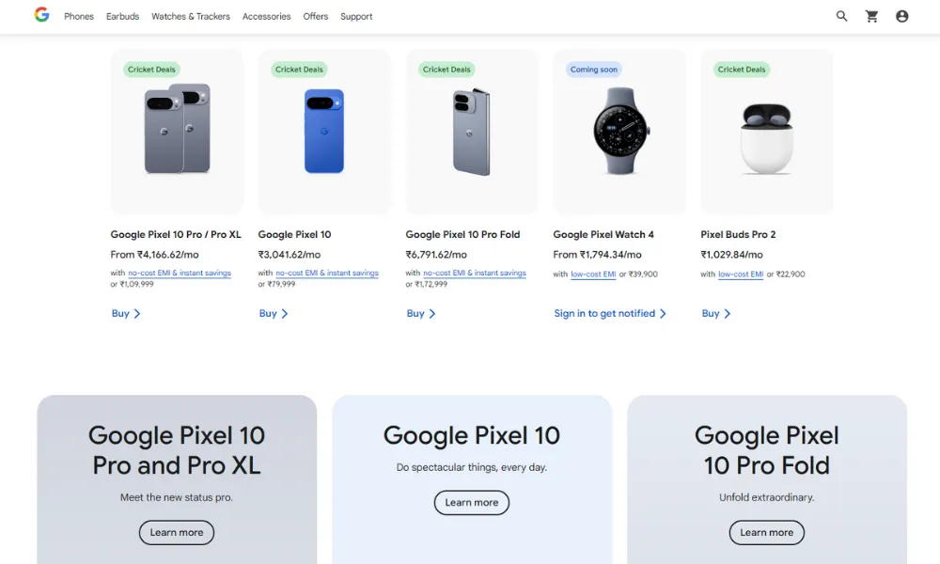Open the shopping cart icon
Image resolution: width=940 pixels, height=564 pixels.
point(872,16)
